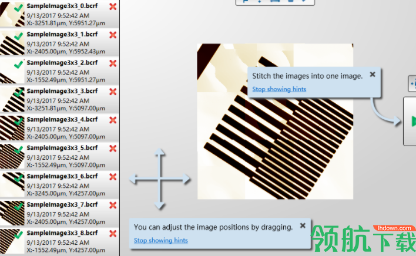The height and width of the screenshot is (256, 416).
Task: Click coordinates 'X:-3251.81µm, Y:5097.00µm'
Action: pos(66,109)
